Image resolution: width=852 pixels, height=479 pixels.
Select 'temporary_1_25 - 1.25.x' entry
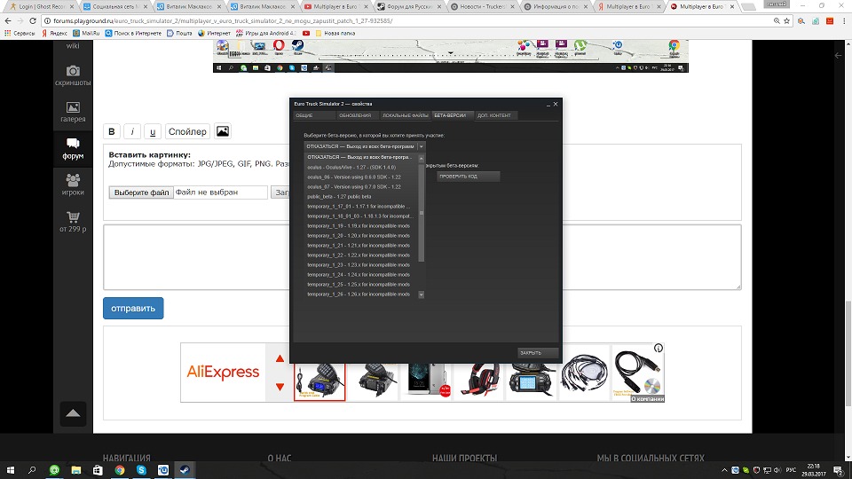(x=361, y=285)
